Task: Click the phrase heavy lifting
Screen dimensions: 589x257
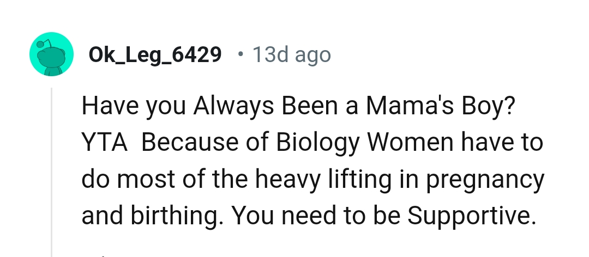Action: [x=315, y=180]
